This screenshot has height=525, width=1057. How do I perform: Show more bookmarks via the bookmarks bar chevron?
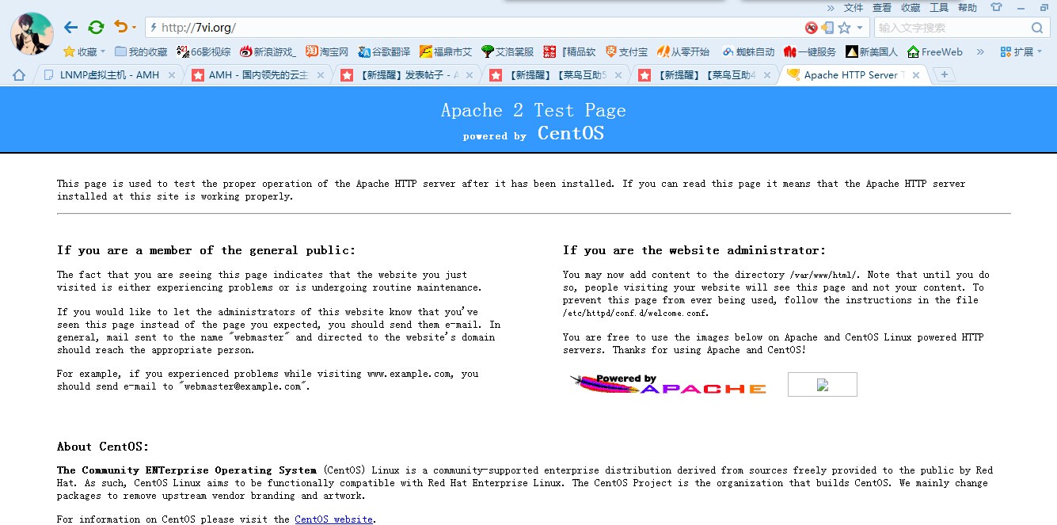(980, 52)
